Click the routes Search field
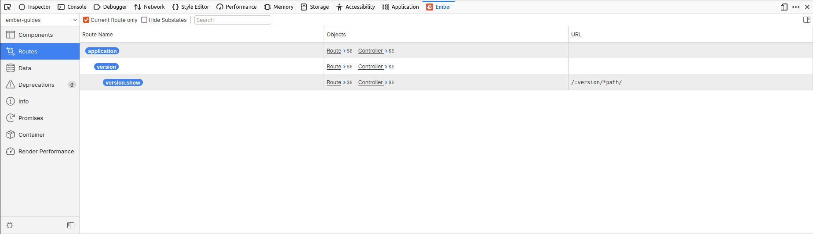The image size is (813, 234). pos(233,20)
